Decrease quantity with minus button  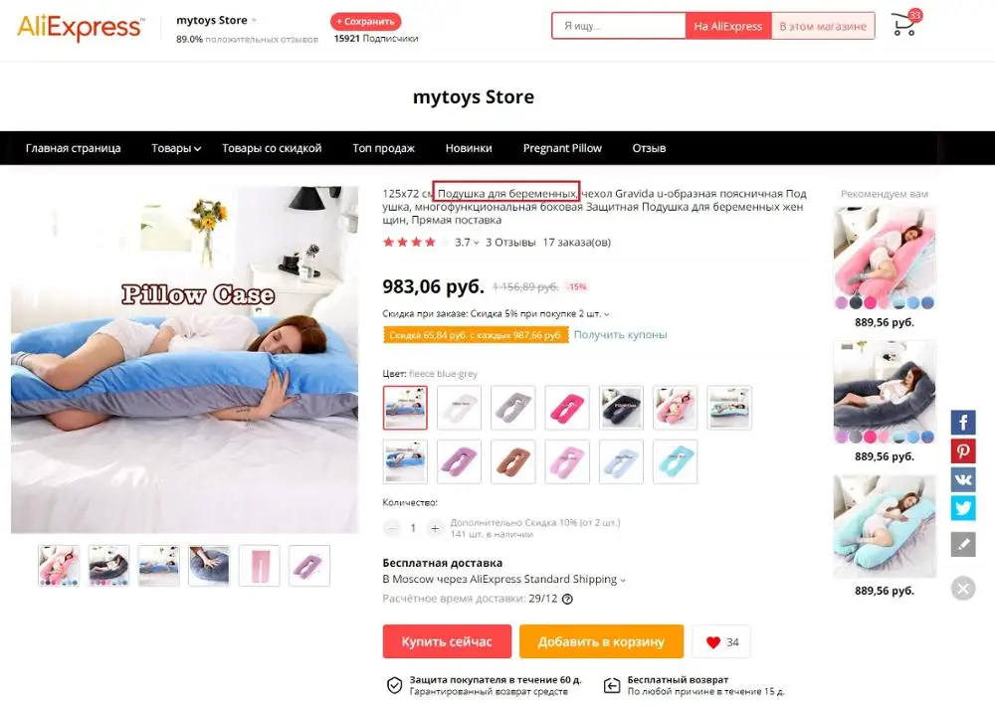[392, 528]
